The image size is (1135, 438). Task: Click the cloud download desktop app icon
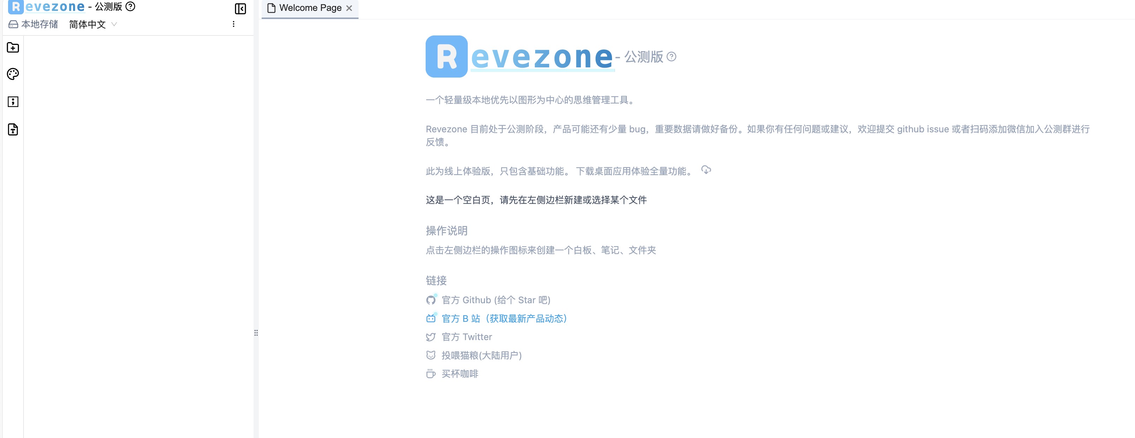[706, 170]
